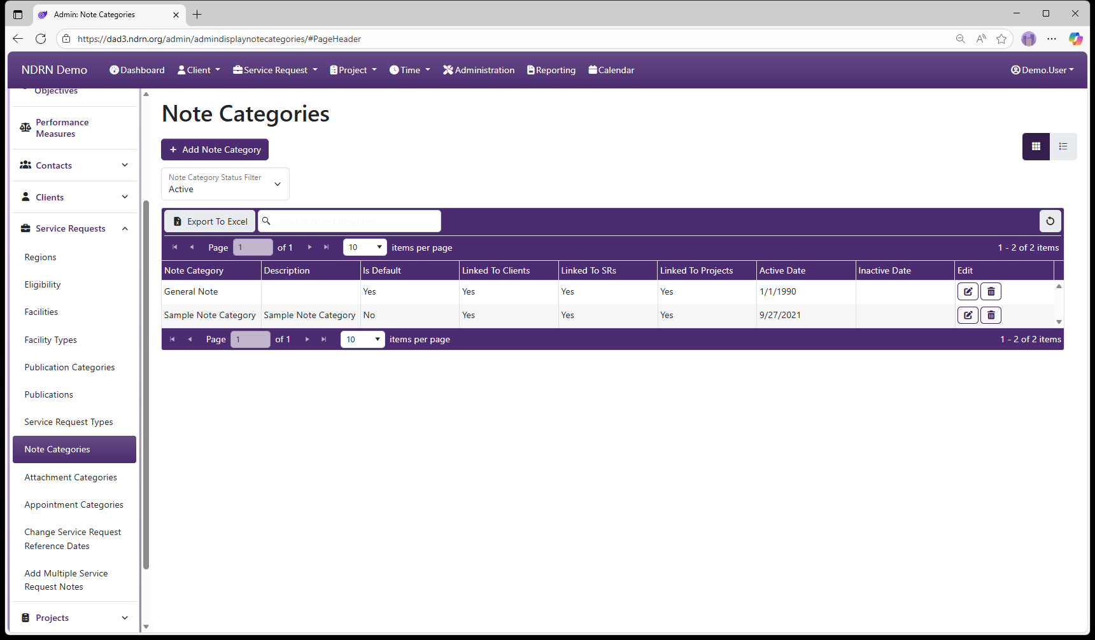Go to next page in bottom pager

coord(307,339)
